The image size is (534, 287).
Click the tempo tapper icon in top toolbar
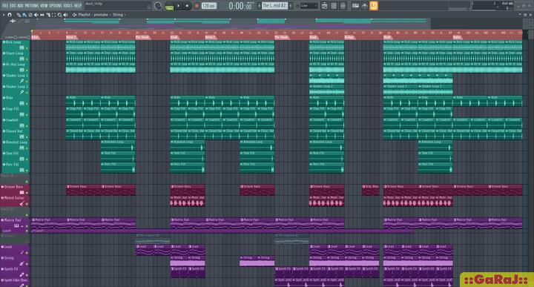point(364,6)
